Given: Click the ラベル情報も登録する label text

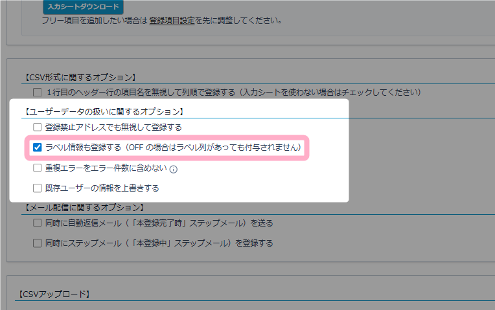Looking at the screenshot, I should (173, 148).
